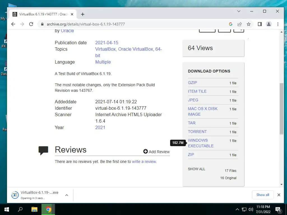287x215 pixels.
Task: Reload the archive.org page
Action: coord(31,24)
